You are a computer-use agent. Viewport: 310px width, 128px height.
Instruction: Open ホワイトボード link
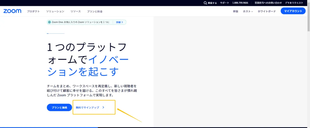(267, 12)
